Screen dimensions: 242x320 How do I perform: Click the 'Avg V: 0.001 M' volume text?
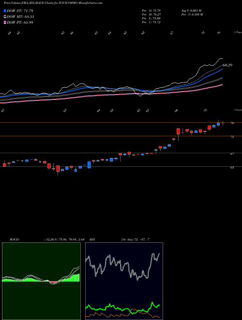click(x=191, y=11)
